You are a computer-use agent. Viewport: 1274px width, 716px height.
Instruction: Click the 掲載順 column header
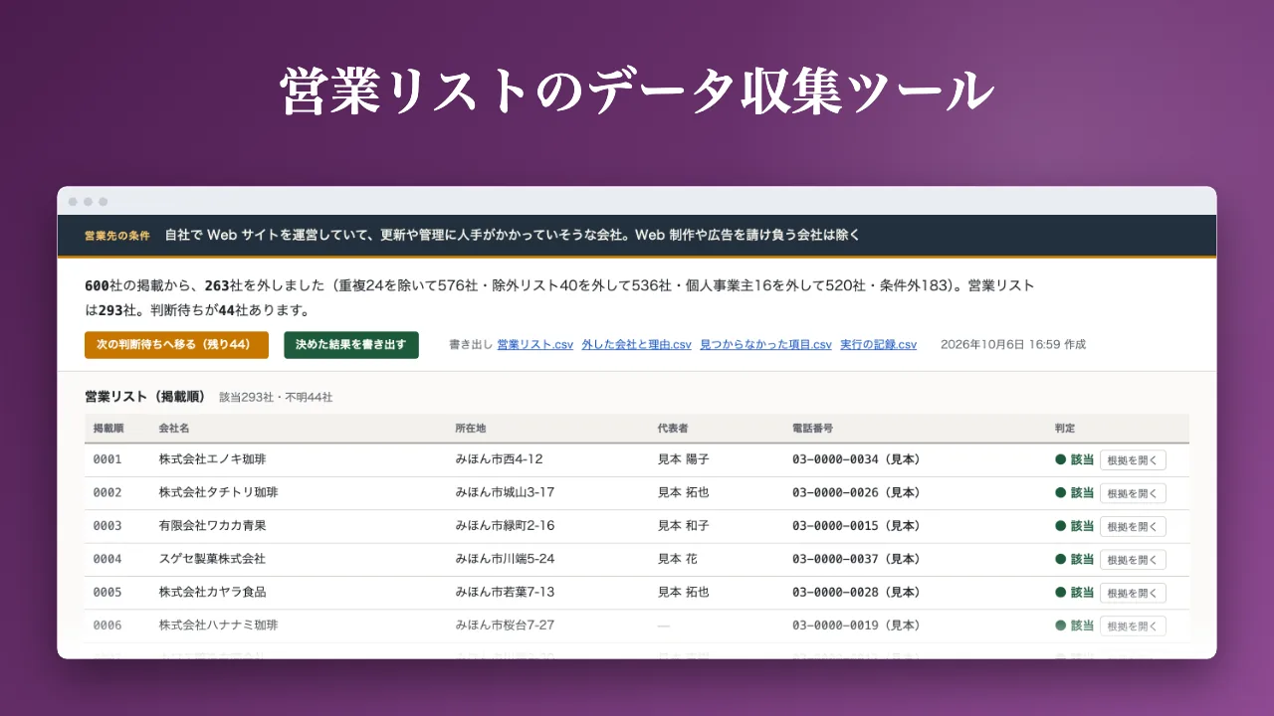click(x=108, y=429)
